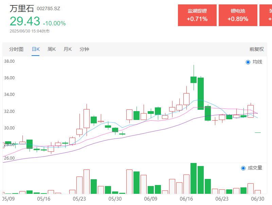Open the 月K monthly chart tab
272x205 pixels.
coord(68,49)
